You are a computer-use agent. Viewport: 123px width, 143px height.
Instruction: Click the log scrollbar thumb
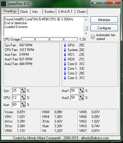pos(86,28)
